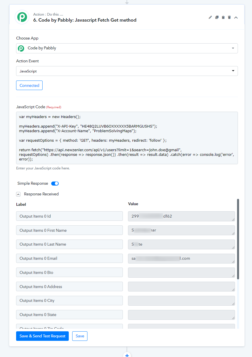Click the Save button
The width and height of the screenshot is (252, 357).
[80, 336]
